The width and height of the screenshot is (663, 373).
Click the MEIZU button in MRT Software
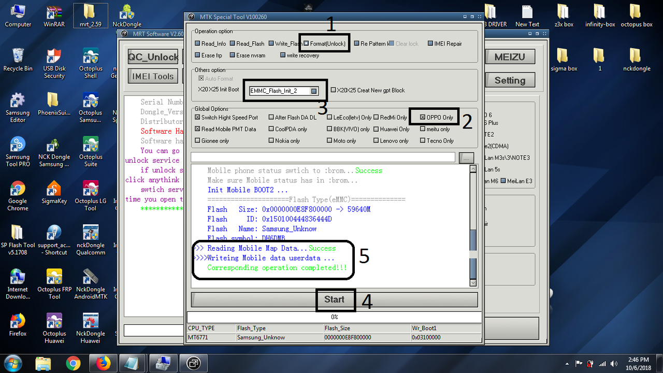click(x=510, y=57)
